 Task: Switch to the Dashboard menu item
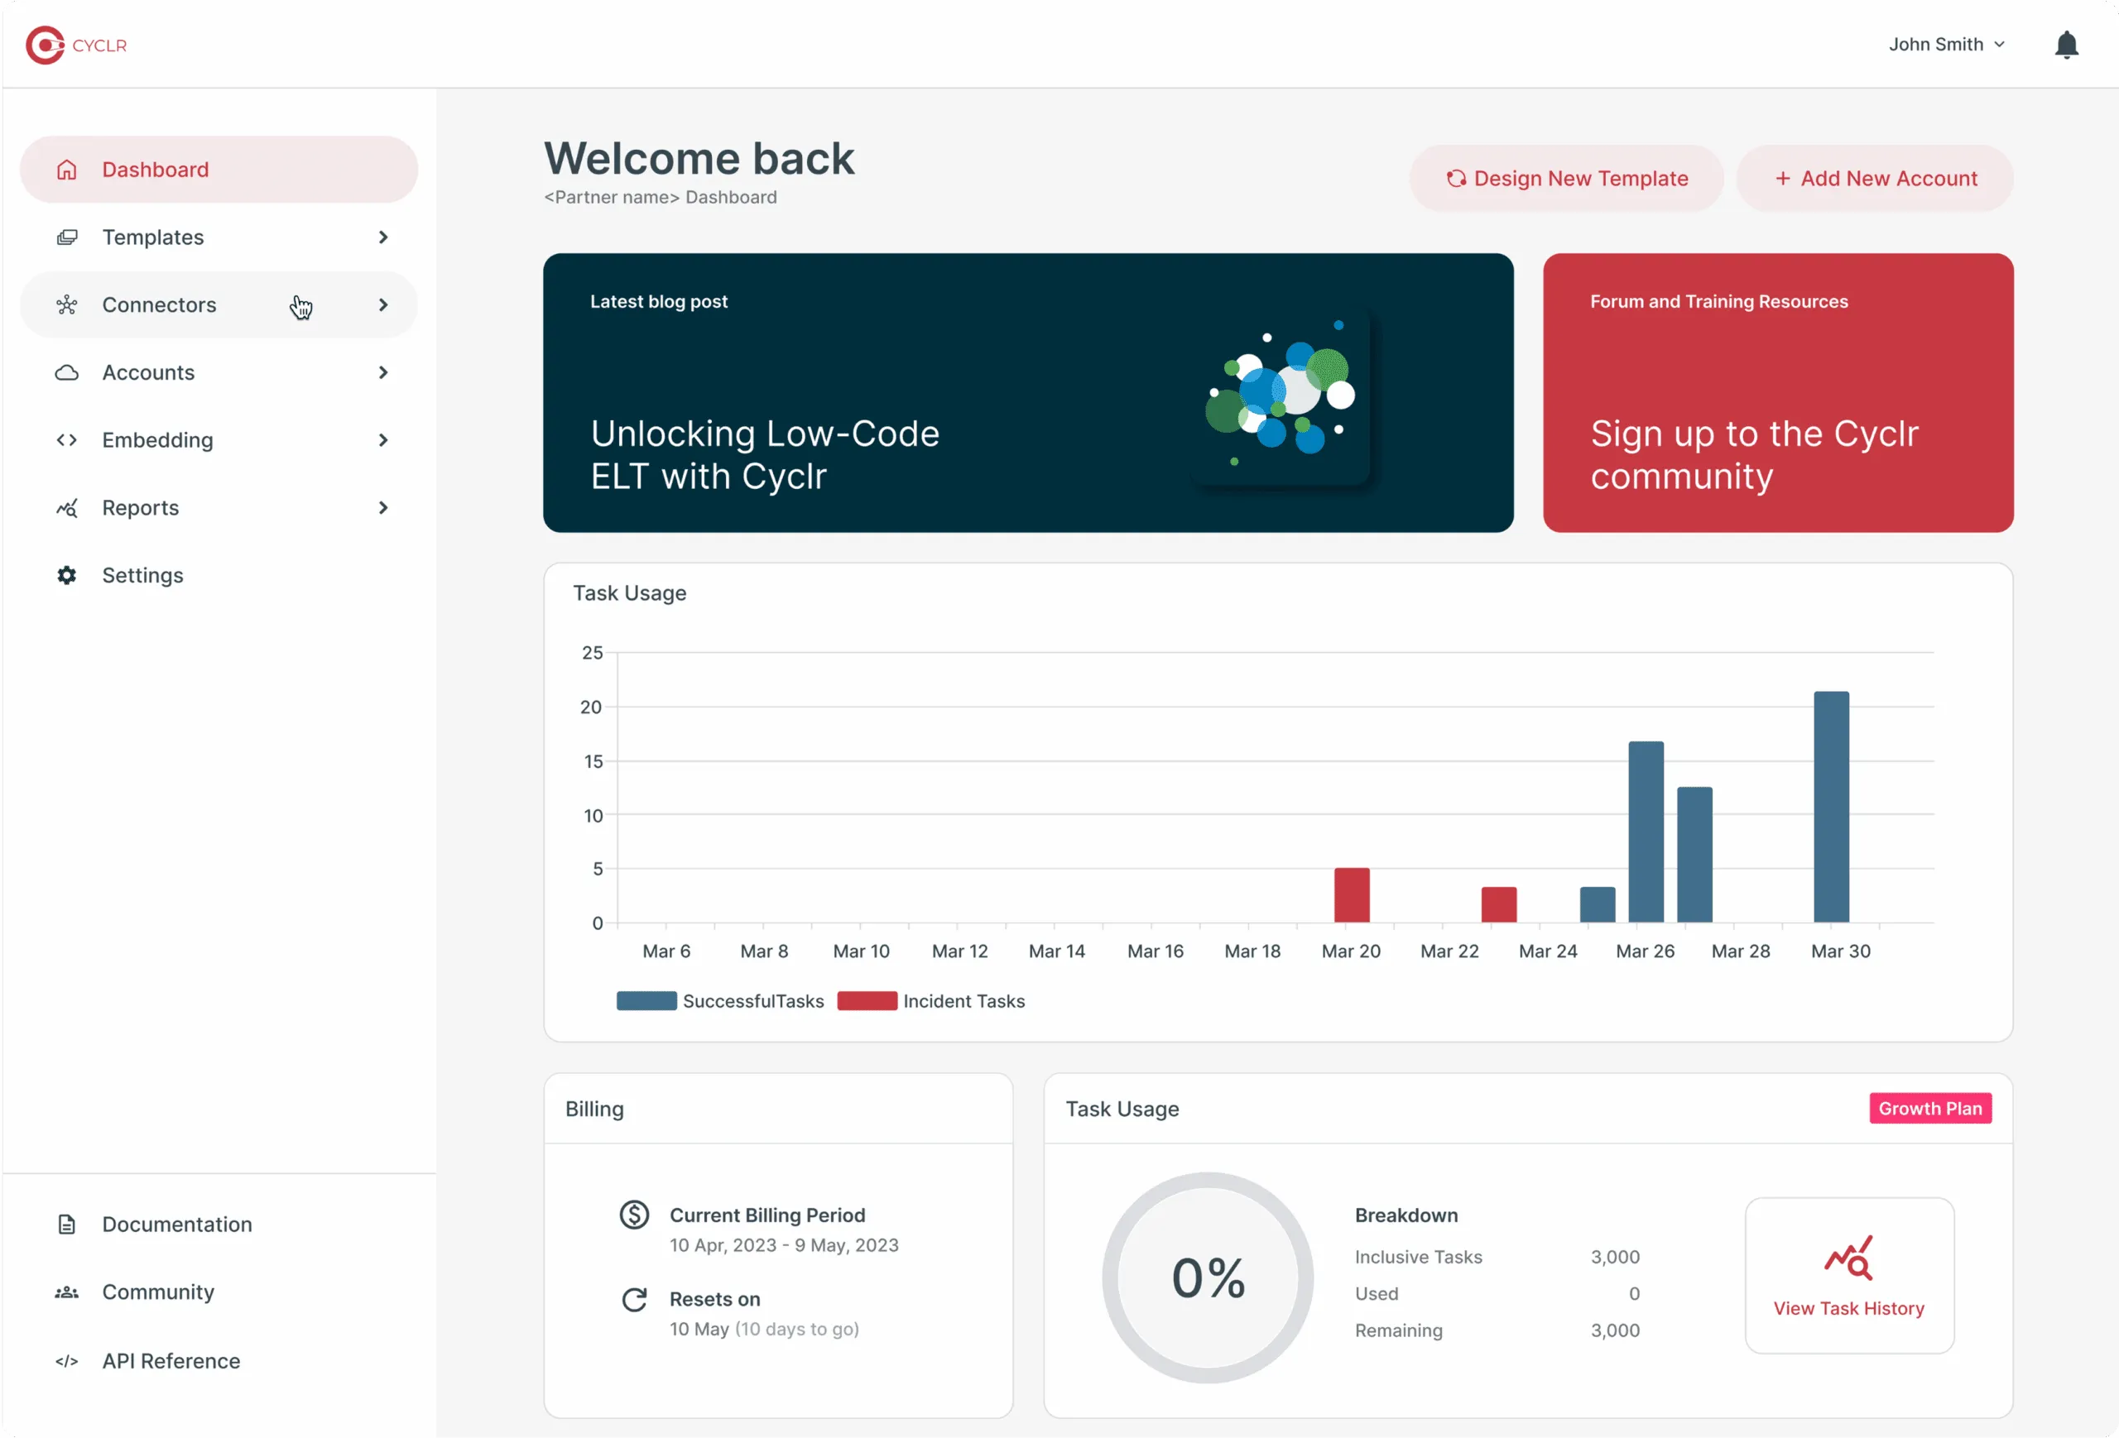154,170
